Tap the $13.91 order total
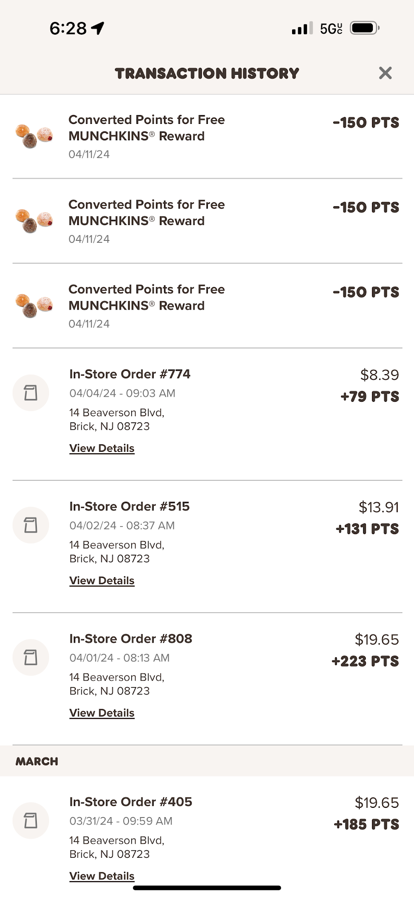 [378, 507]
